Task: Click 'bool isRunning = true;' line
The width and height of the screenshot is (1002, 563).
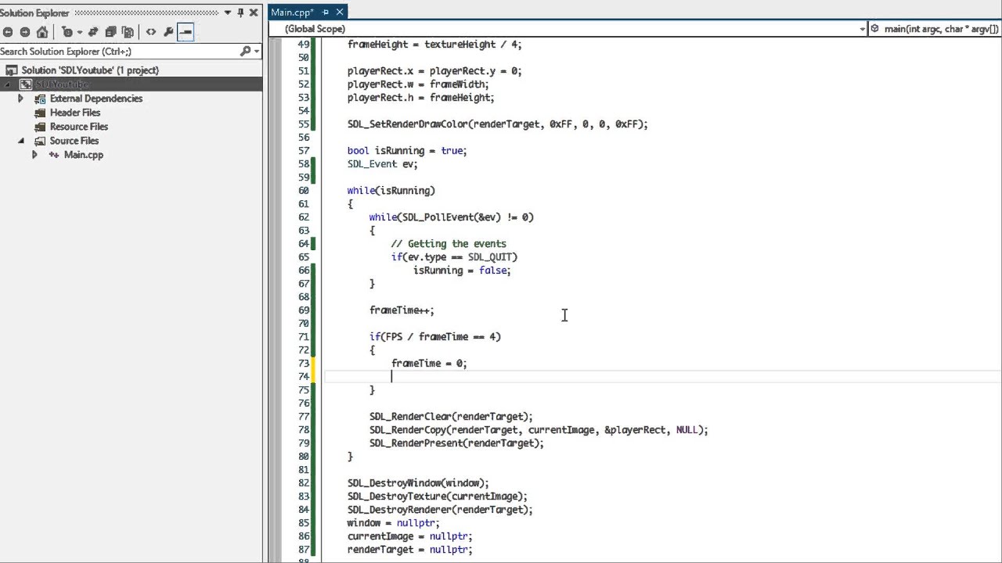Action: click(407, 151)
